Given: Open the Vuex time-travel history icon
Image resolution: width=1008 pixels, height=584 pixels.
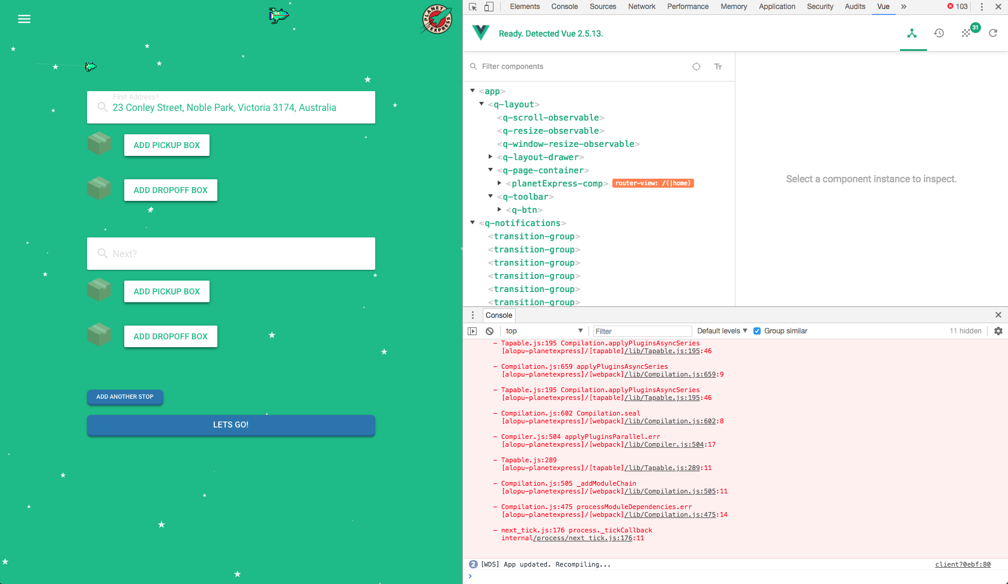Looking at the screenshot, I should coord(939,33).
